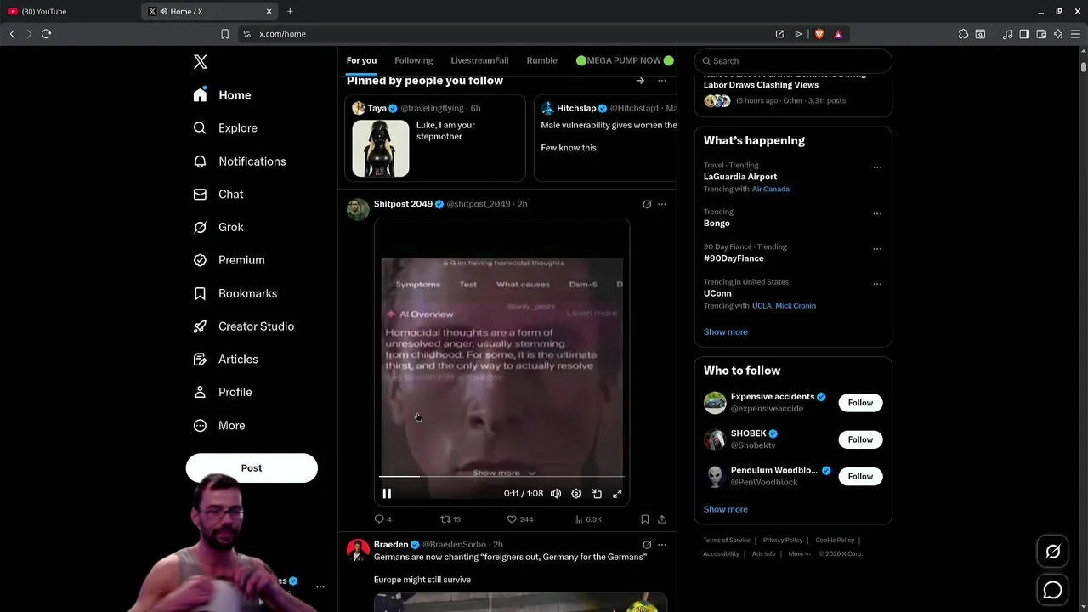The height and width of the screenshot is (612, 1088).
Task: Open Articles from the sidebar
Action: tap(225, 360)
